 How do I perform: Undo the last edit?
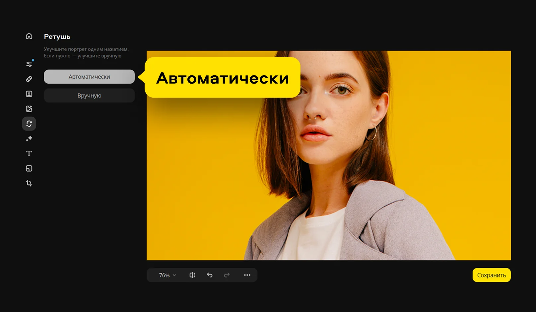pyautogui.click(x=210, y=275)
